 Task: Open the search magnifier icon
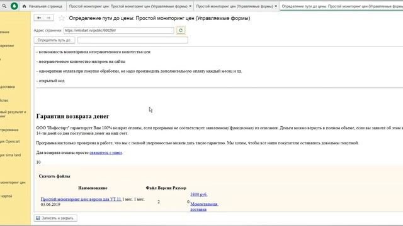point(4,6)
